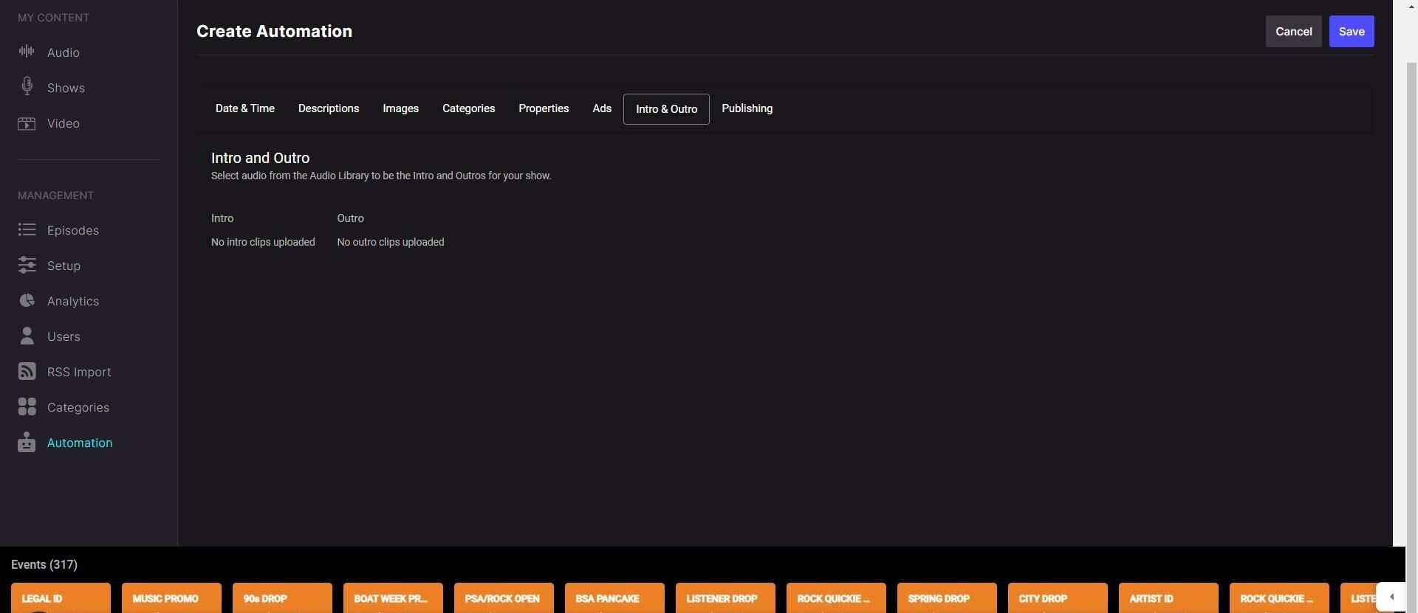Click the Shows microphone icon
The image size is (1418, 613).
27,87
